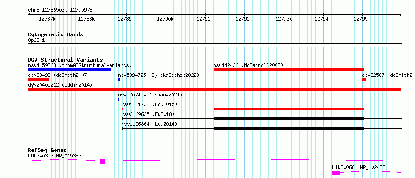Image resolution: width=415 pixels, height=178 pixels.
Task: Open the LINC00681|NR_102423 gene label
Action: point(359,167)
